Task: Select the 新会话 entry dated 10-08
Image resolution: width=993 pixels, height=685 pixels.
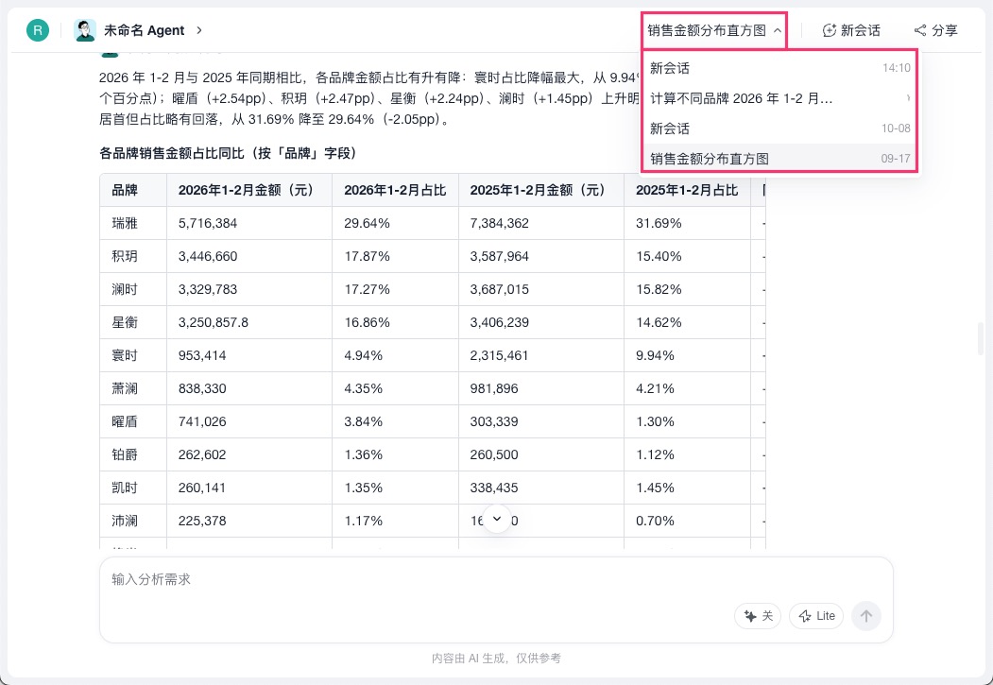Action: pyautogui.click(x=780, y=128)
